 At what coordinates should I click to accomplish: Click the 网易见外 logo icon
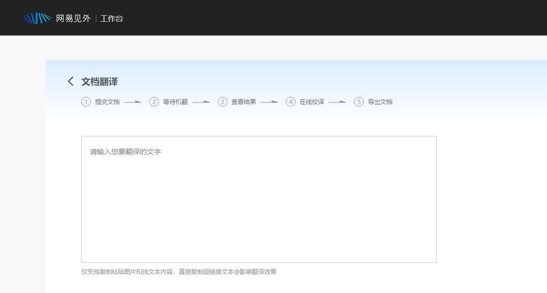tap(37, 18)
